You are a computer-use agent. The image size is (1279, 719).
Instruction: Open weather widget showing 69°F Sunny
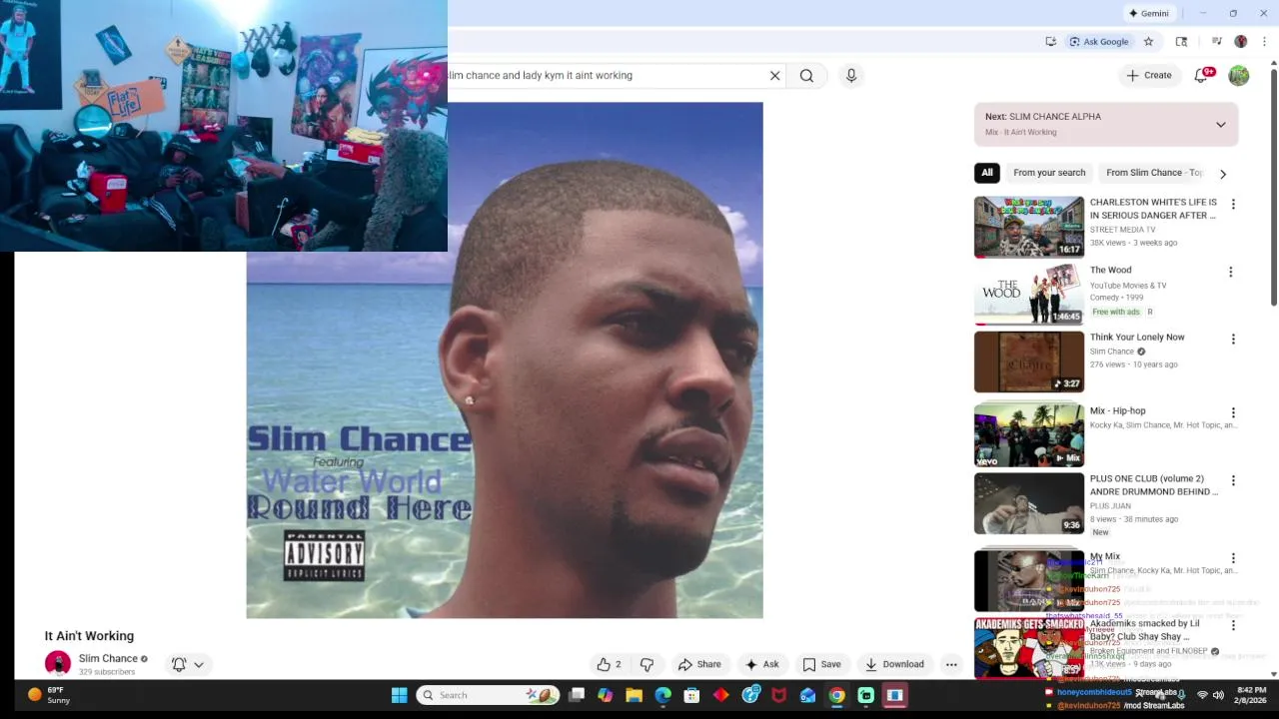[x=48, y=695]
